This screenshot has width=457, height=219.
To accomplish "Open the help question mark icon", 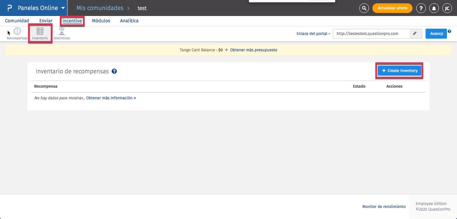I will coord(421,8).
